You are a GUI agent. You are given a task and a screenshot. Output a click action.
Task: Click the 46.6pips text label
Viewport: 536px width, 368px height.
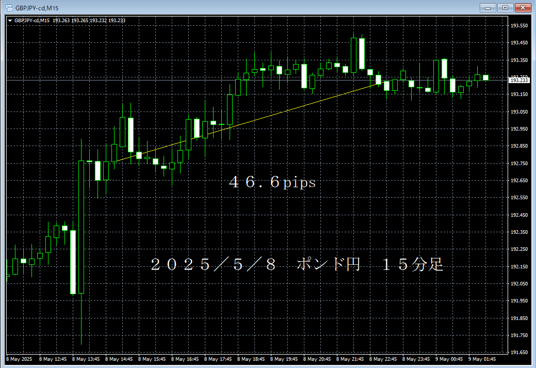pyautogui.click(x=272, y=182)
